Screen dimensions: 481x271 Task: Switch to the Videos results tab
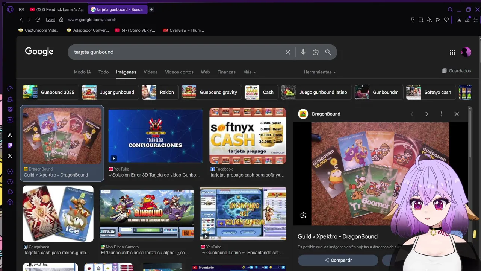(x=150, y=72)
